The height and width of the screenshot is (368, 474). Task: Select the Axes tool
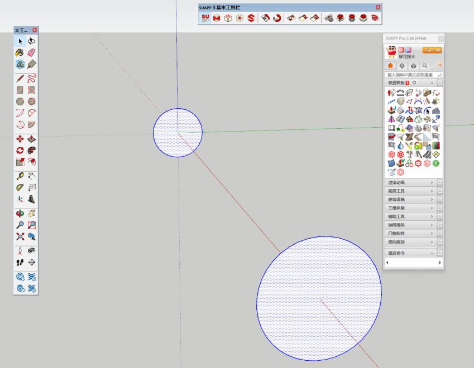20,199
